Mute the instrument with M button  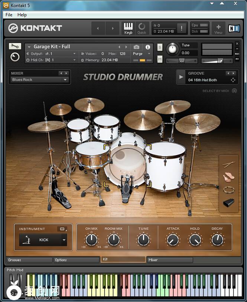[x=160, y=59]
